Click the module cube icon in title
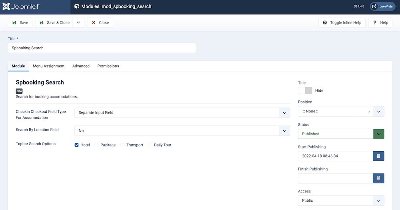The image size is (400, 210). [77, 7]
